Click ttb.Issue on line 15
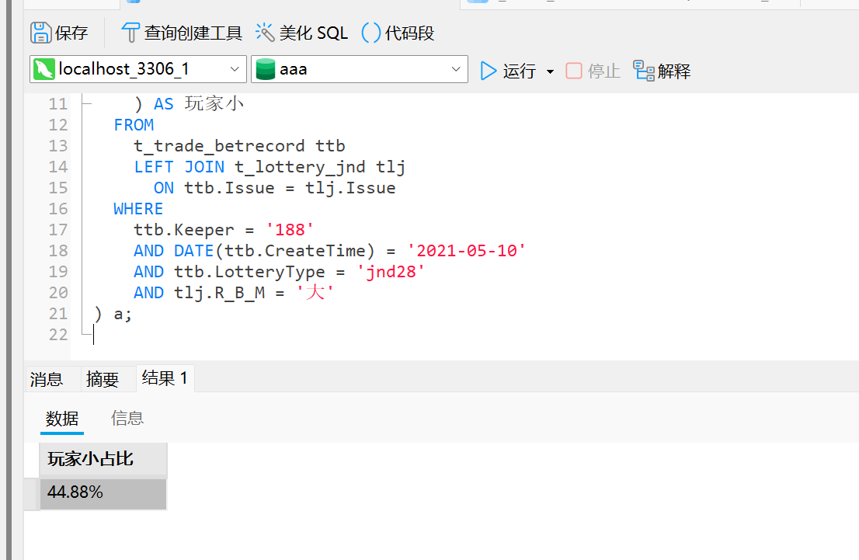The width and height of the screenshot is (859, 560). 229,188
